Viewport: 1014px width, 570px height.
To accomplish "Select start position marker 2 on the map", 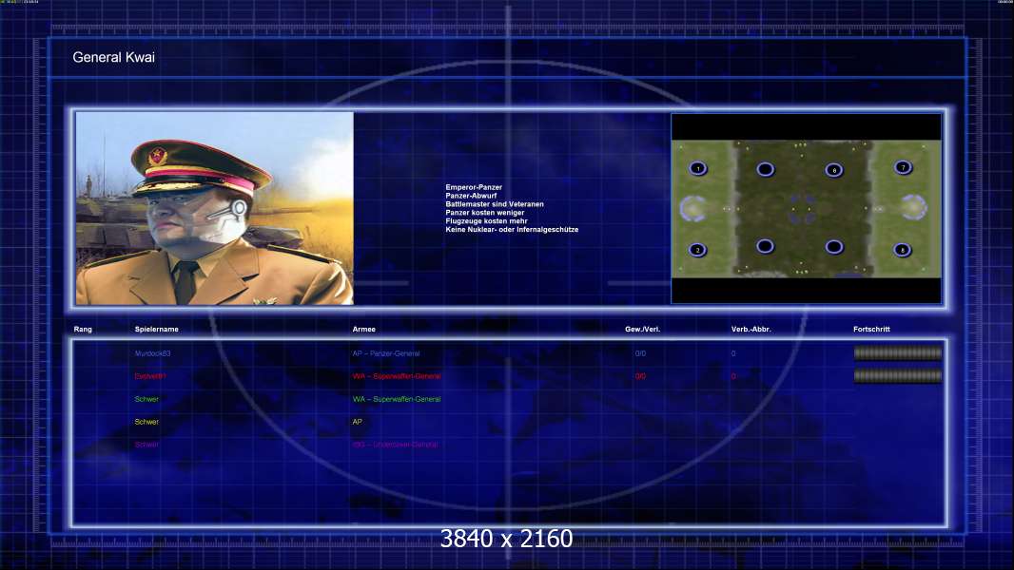I will [x=698, y=250].
